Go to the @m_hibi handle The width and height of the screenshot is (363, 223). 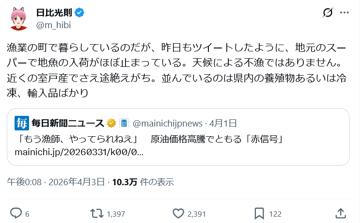[x=53, y=23]
